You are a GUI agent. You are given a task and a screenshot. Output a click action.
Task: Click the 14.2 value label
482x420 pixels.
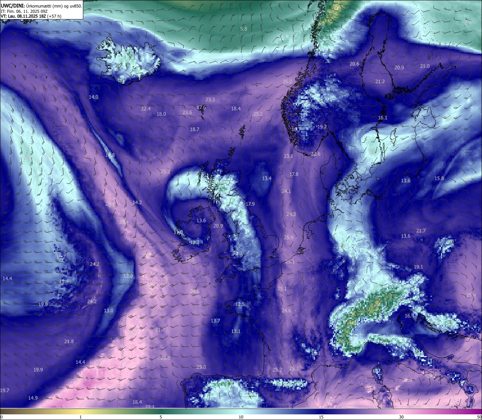137,203
